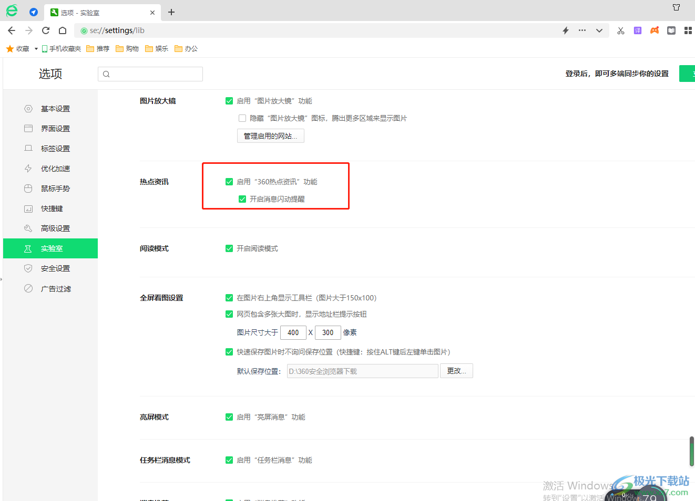Expand the address bar dropdown arrow

tap(599, 30)
